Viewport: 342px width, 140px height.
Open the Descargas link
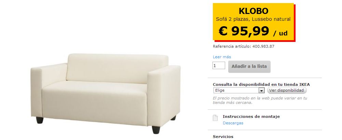233,123
